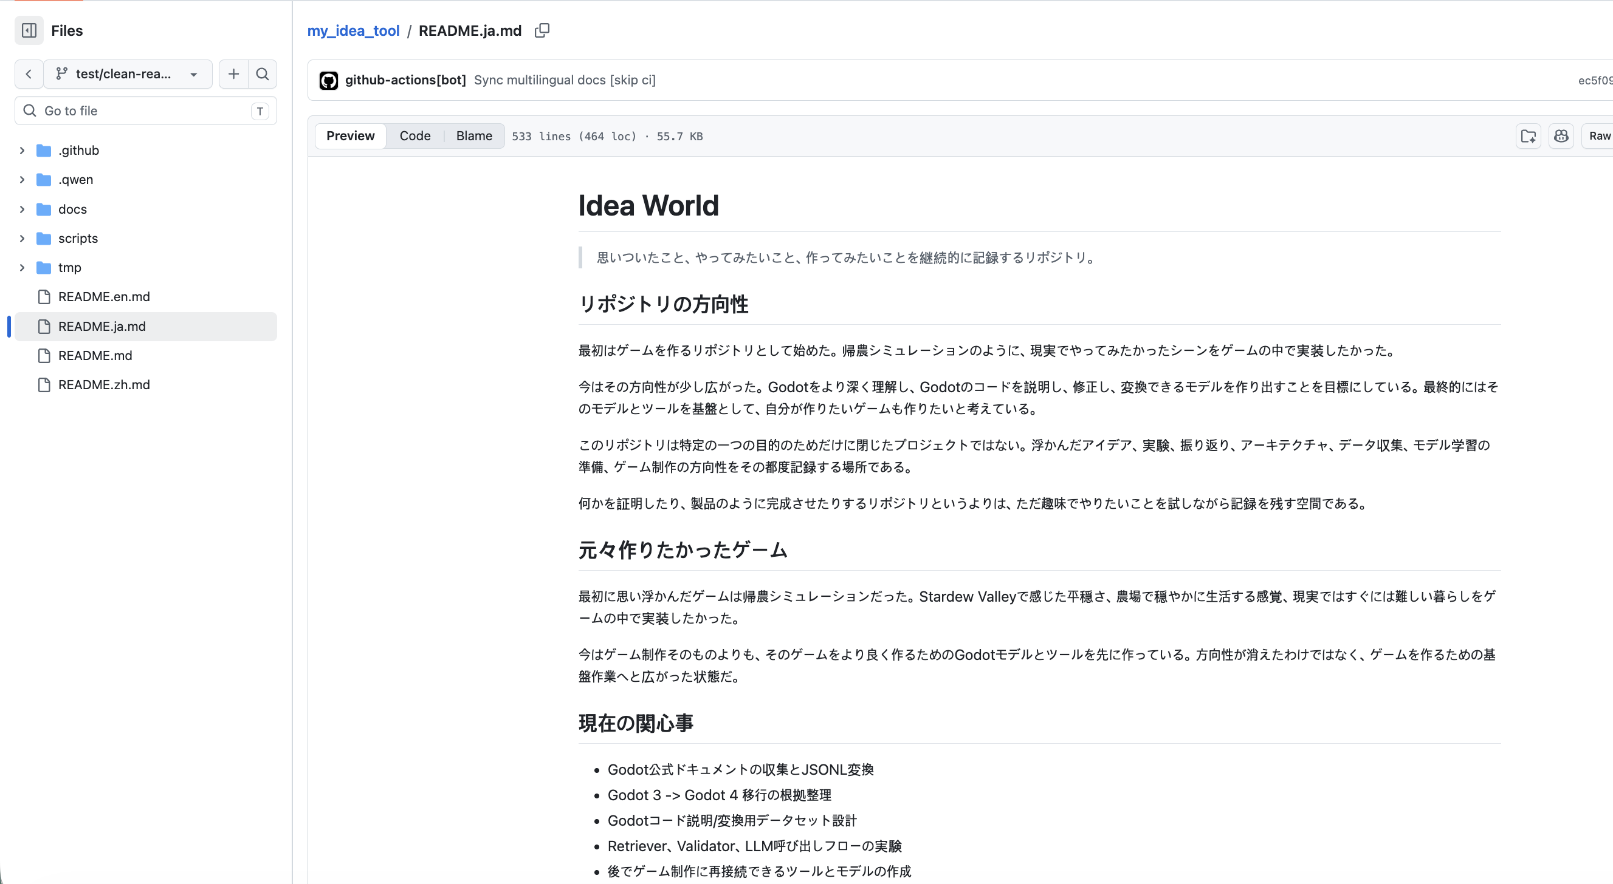Image resolution: width=1613 pixels, height=884 pixels.
Task: Open the docs folder
Action: pos(72,209)
